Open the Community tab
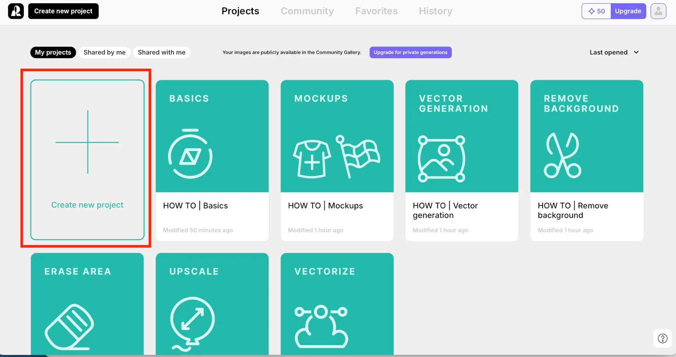Viewport: 676px width, 357px height. tap(307, 11)
